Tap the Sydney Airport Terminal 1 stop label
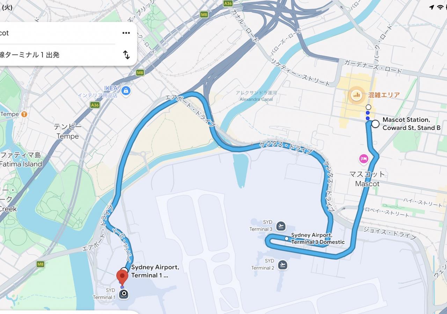447x314 pixels. 155,271
